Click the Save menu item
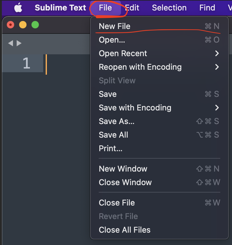 (x=108, y=94)
